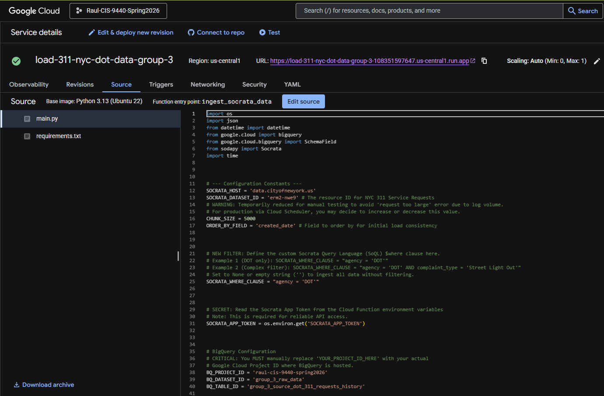Select main.py in the file list
The height and width of the screenshot is (396, 604).
(91, 119)
